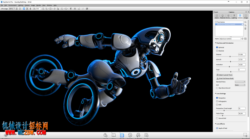Image resolution: width=250 pixels, height=139 pixels.
Task: Open the Lighting menu
Action: pyautogui.click(x=21, y=5)
